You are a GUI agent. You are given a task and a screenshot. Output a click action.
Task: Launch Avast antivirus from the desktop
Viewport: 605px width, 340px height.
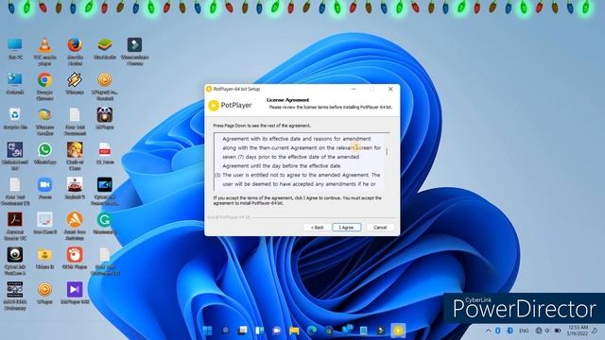click(75, 226)
